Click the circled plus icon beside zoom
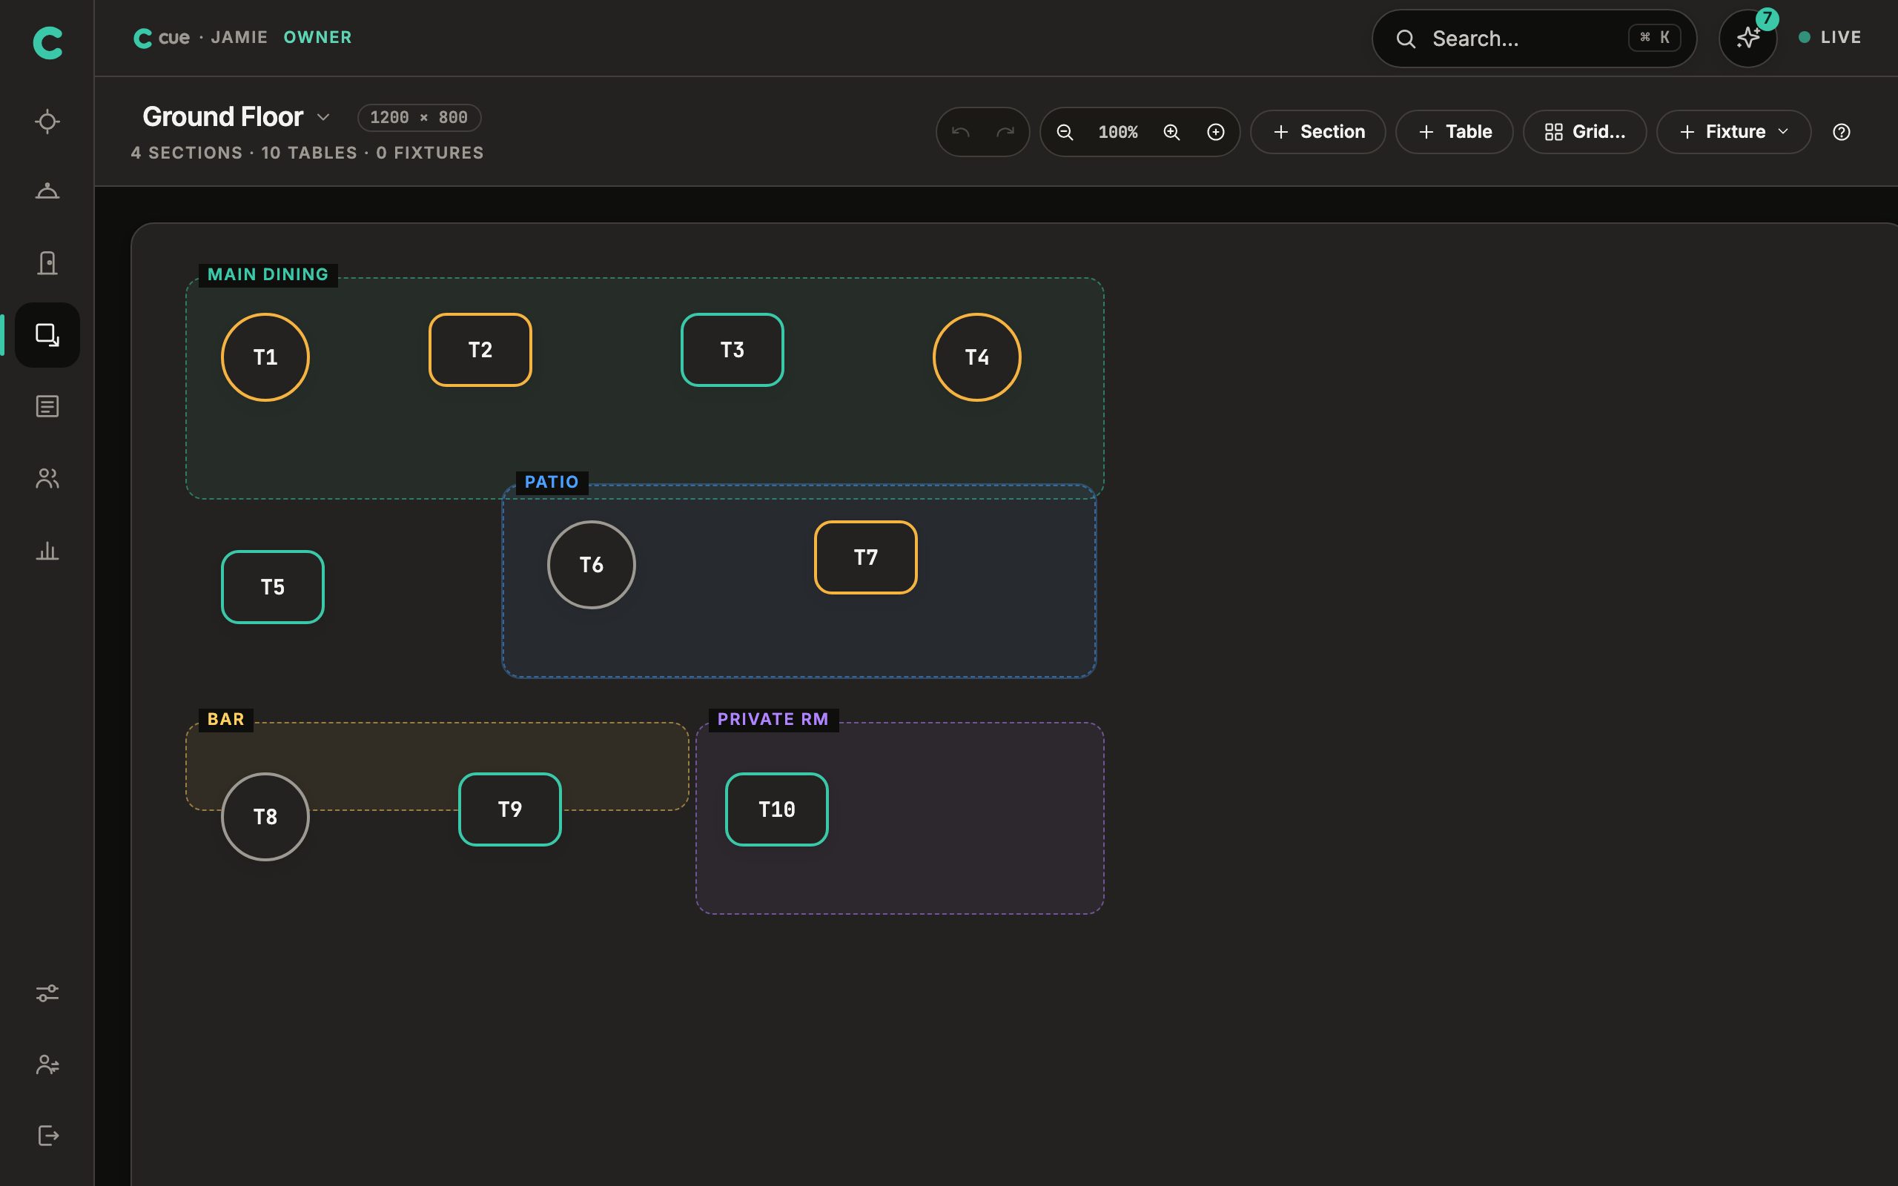Image resolution: width=1898 pixels, height=1186 pixels. click(1216, 132)
